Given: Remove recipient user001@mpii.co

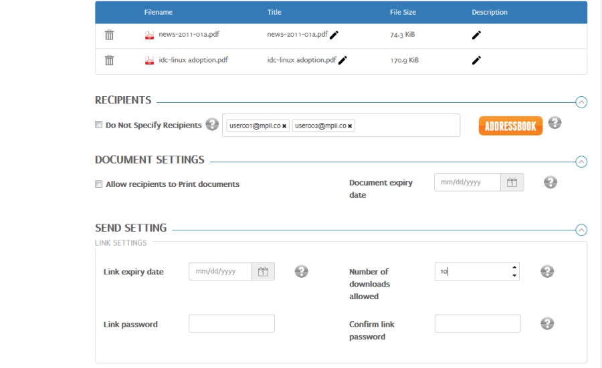Looking at the screenshot, I should pyautogui.click(x=284, y=126).
